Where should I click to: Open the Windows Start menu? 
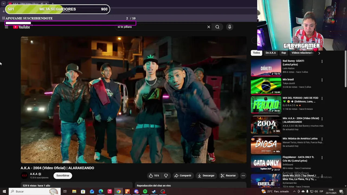[x=4, y=191]
